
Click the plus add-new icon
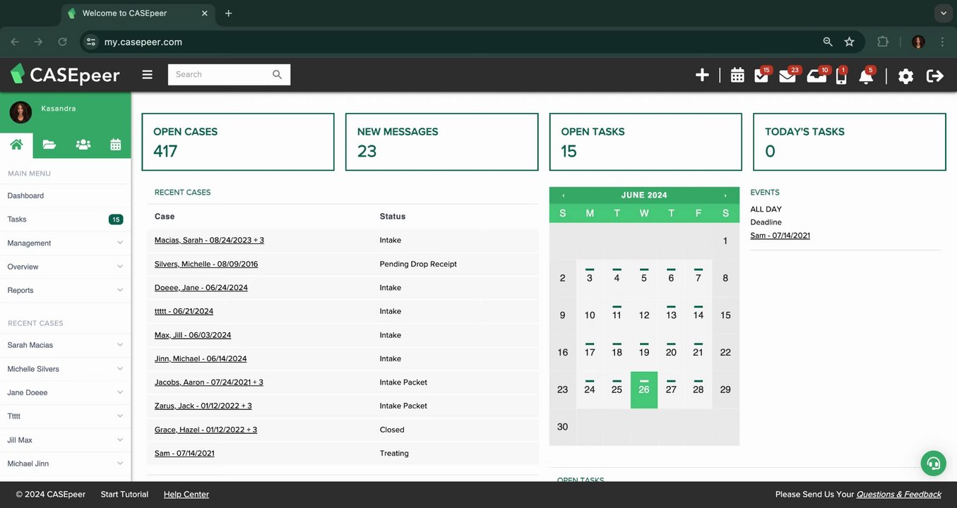point(702,75)
